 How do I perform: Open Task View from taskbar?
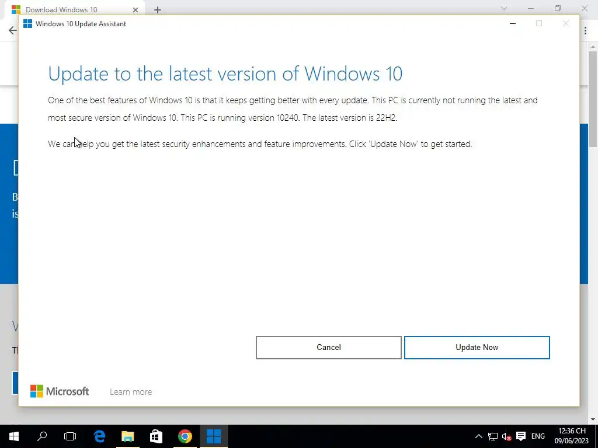(x=70, y=436)
